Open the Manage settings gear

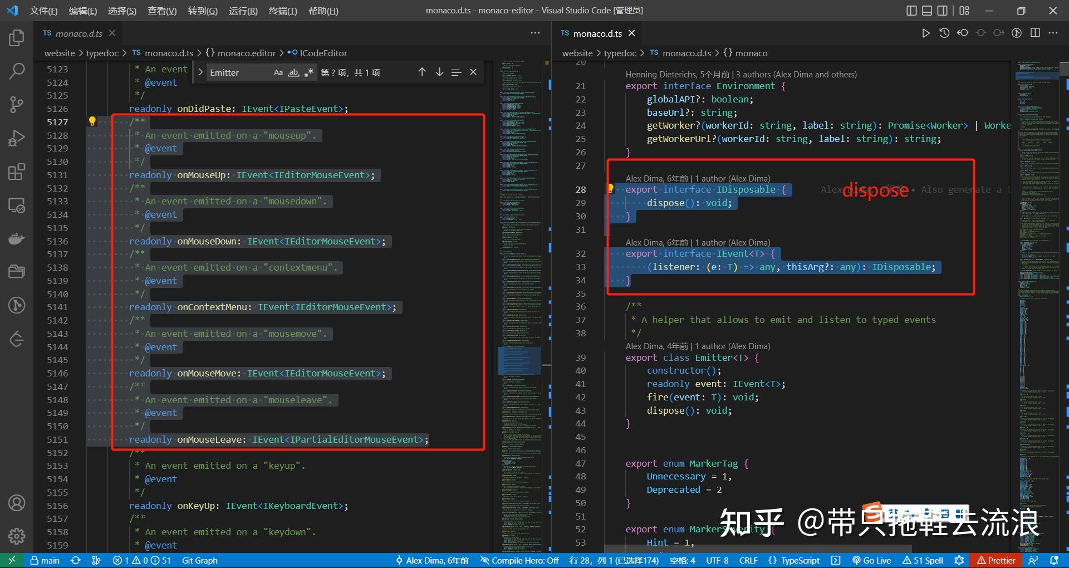pyautogui.click(x=17, y=536)
